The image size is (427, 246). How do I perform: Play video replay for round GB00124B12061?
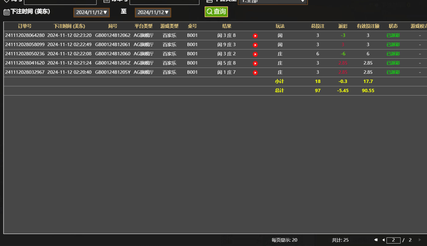255,45
